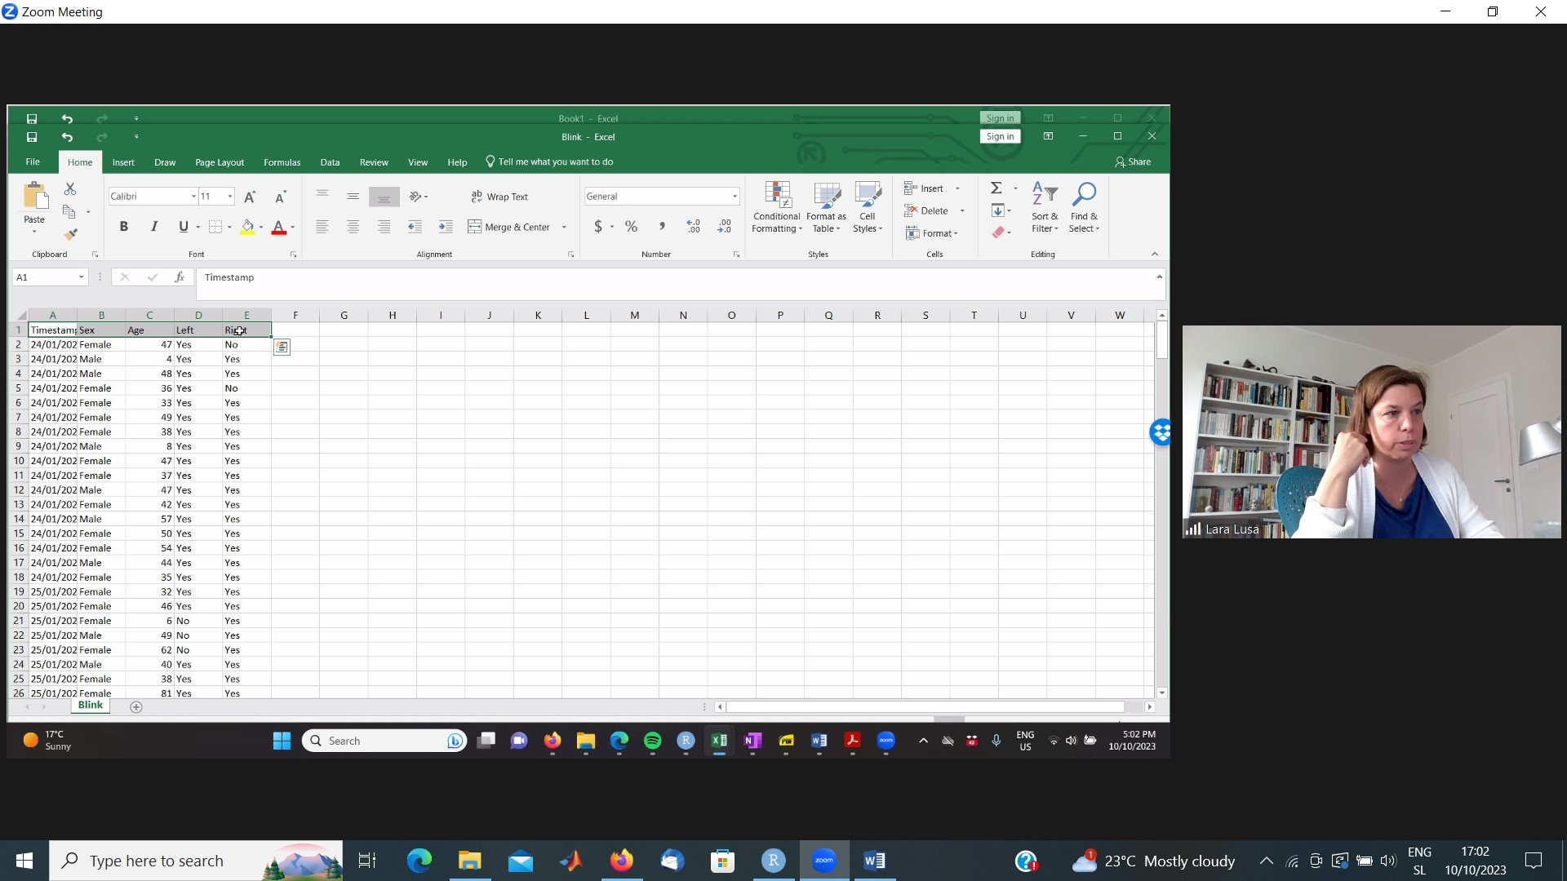The height and width of the screenshot is (881, 1567).
Task: Toggle Wrap Text on selection
Action: point(499,197)
